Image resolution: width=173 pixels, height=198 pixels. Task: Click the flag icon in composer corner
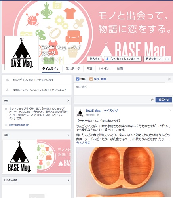[x=169, y=79]
